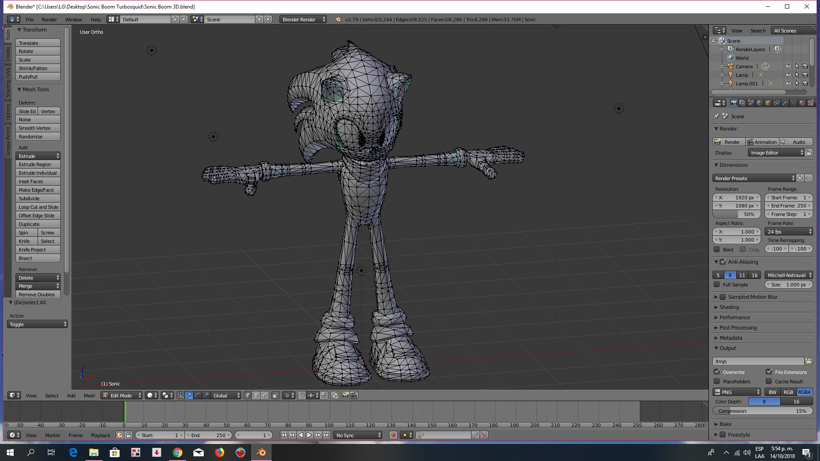The height and width of the screenshot is (461, 820).
Task: Hide Camera via its eye icon
Action: tap(788, 67)
